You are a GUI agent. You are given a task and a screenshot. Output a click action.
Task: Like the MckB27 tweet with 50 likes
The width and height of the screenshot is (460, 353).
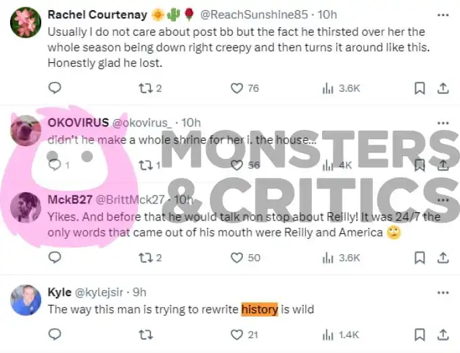pyautogui.click(x=246, y=258)
